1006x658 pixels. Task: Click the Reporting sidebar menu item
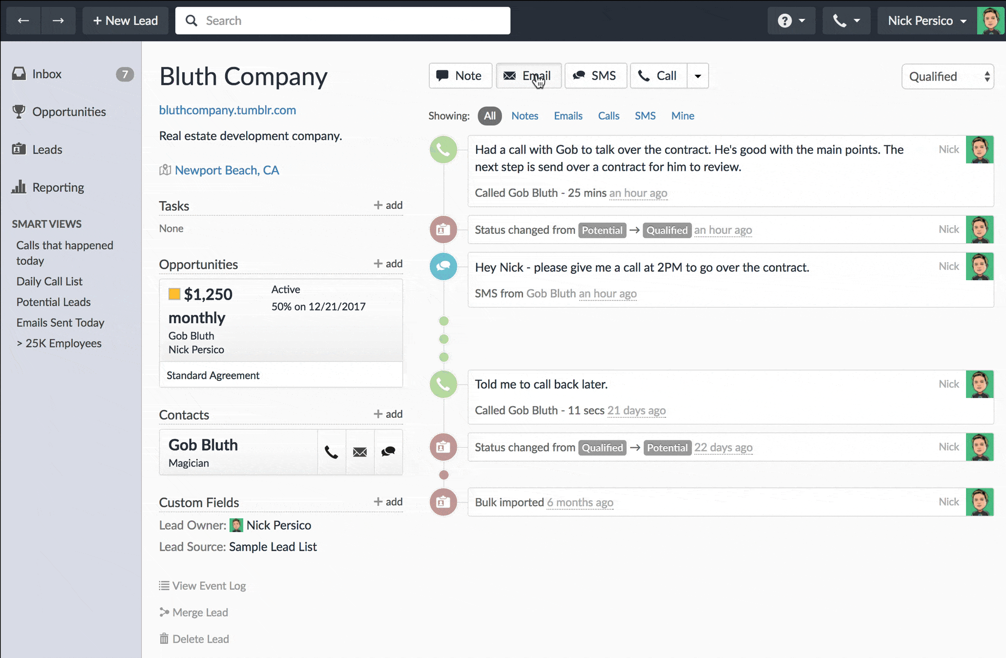tap(57, 186)
